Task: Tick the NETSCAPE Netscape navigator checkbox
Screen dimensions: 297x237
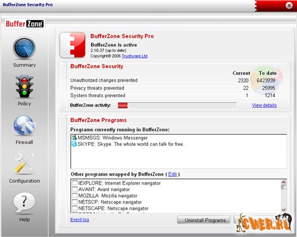Action: coord(75,208)
